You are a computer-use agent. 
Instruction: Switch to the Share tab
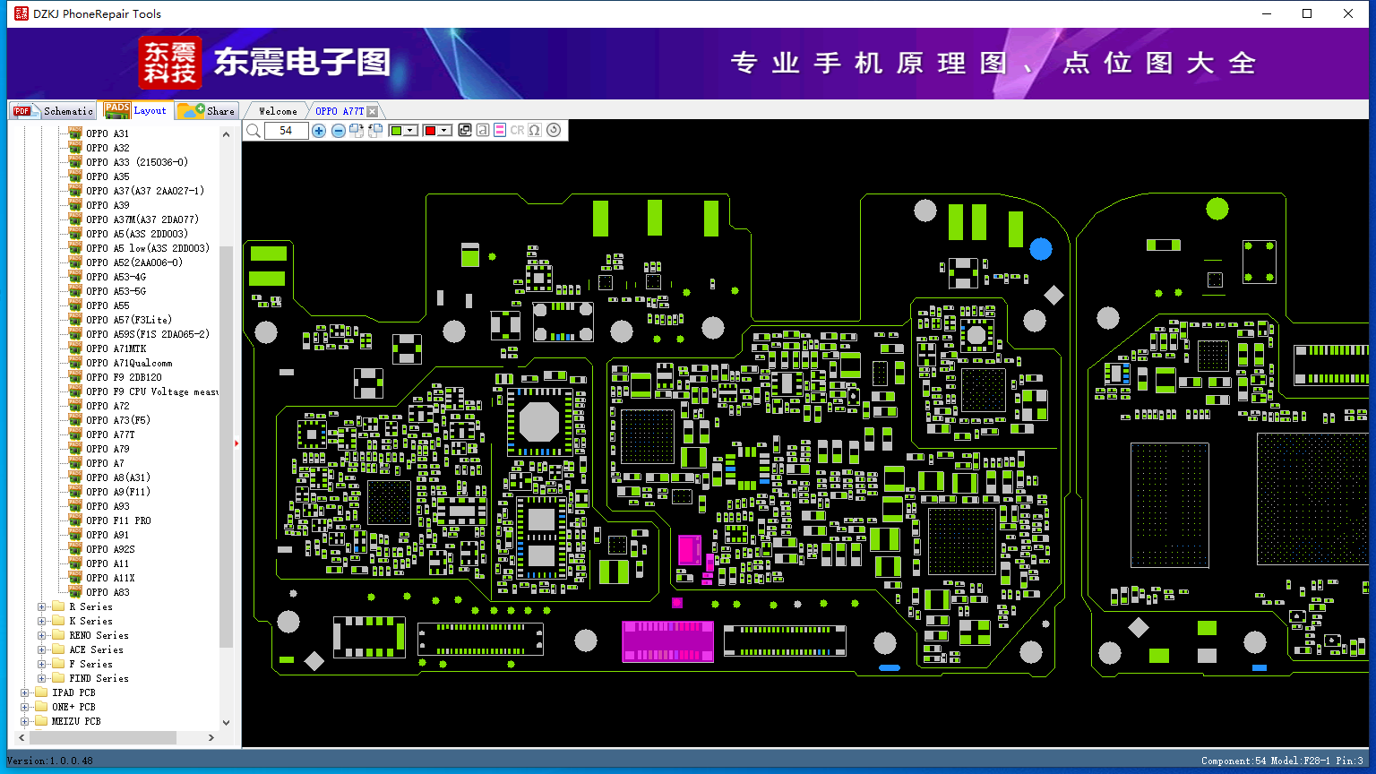pyautogui.click(x=206, y=111)
